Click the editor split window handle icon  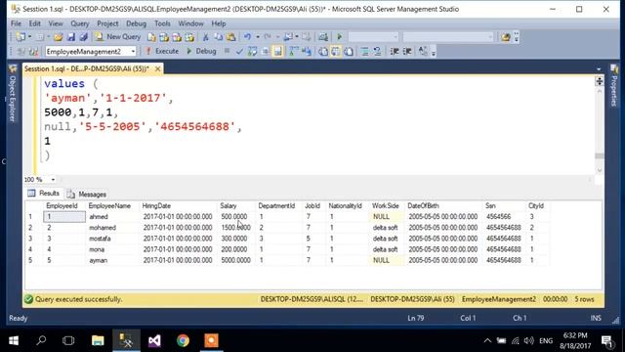[x=599, y=81]
